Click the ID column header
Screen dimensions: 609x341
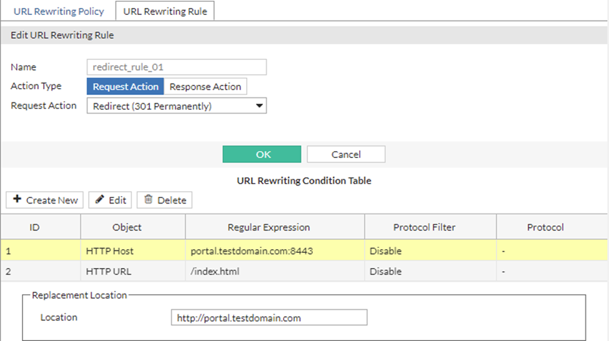pos(35,227)
